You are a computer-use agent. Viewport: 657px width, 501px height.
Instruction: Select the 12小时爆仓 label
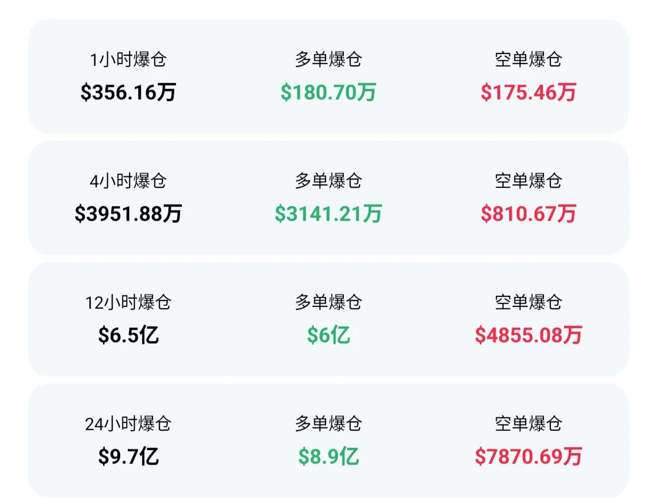[128, 302]
